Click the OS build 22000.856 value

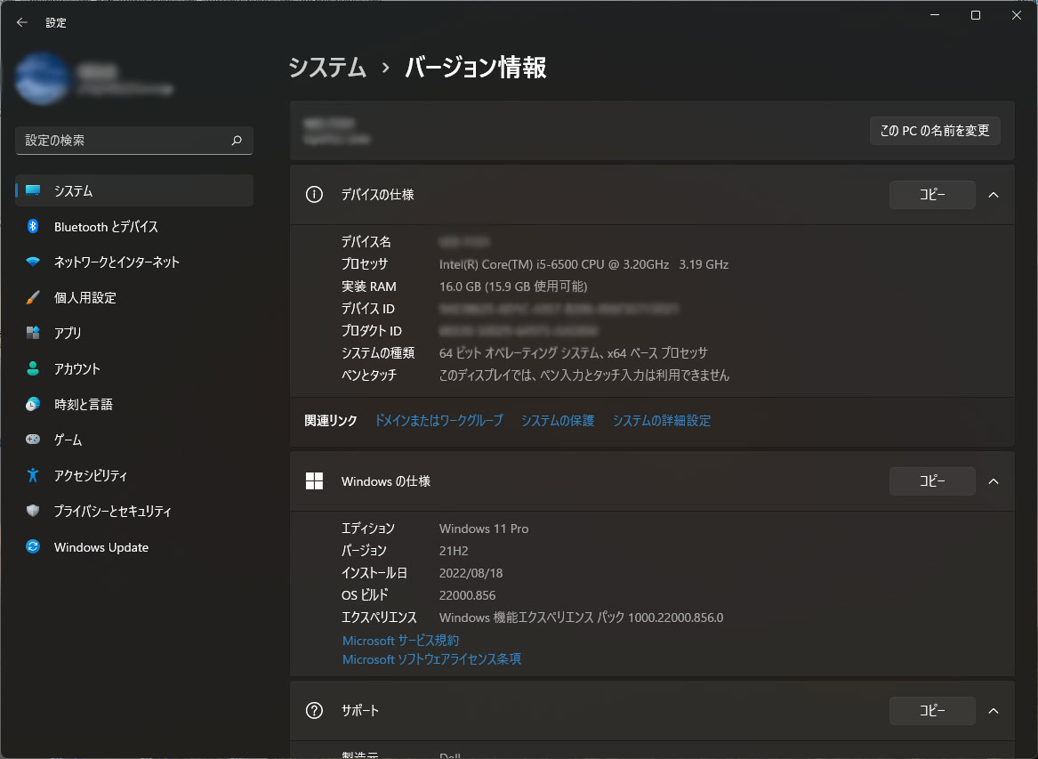[x=467, y=595]
